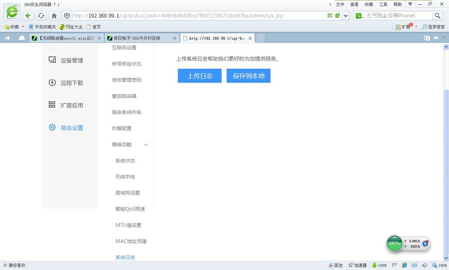Viewport: 449px width, 270px height.
Task: Open the browser home page icon
Action: point(54,15)
